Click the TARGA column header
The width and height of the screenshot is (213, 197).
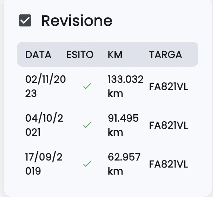(x=166, y=55)
